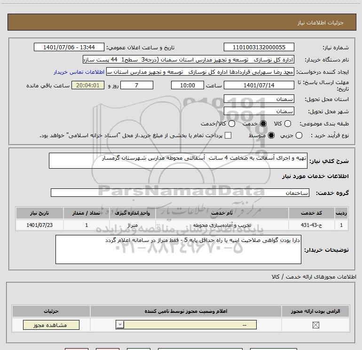Click the announcement date field 1401/07/06 - 13:44
362x350 pixels.
point(69,47)
